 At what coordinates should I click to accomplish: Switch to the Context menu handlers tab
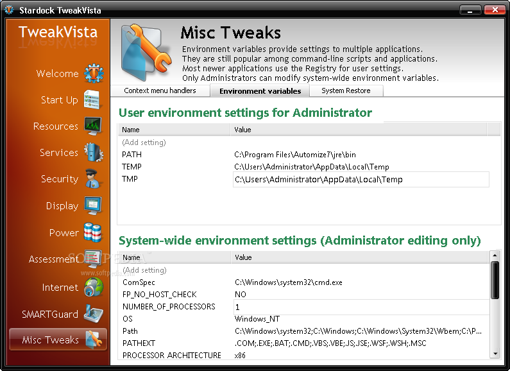click(160, 91)
